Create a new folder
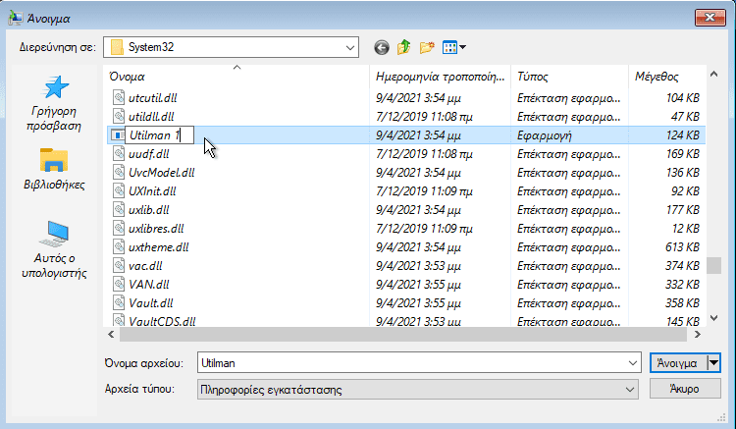The width and height of the screenshot is (736, 429). pos(426,47)
